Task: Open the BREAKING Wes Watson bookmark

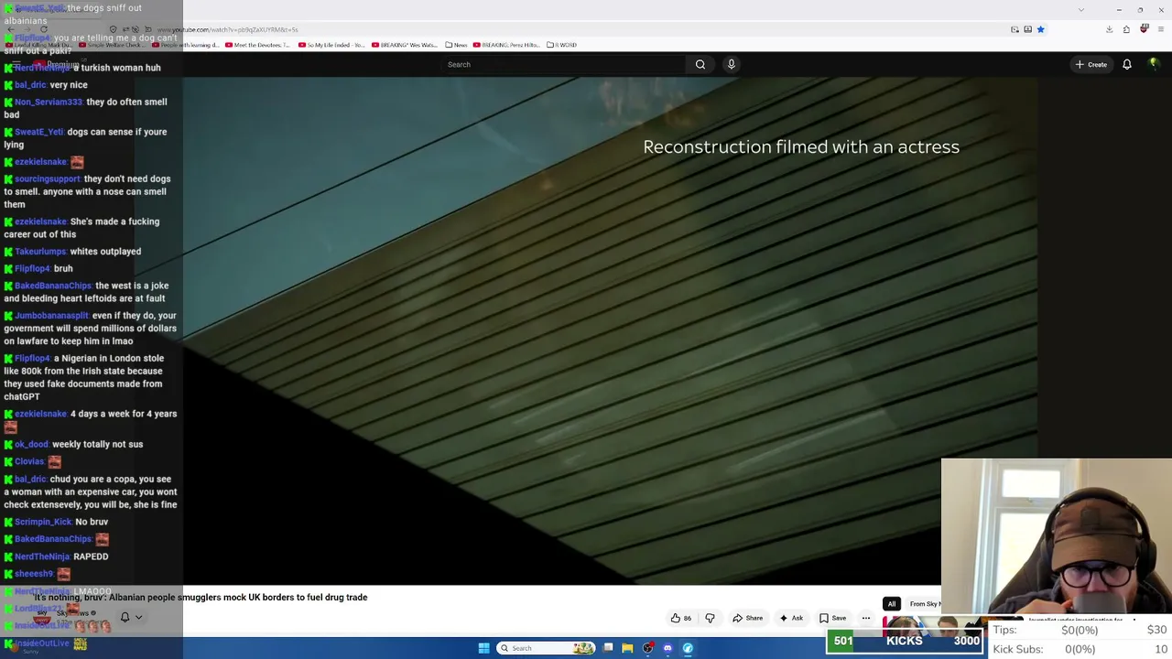Action: point(405,45)
